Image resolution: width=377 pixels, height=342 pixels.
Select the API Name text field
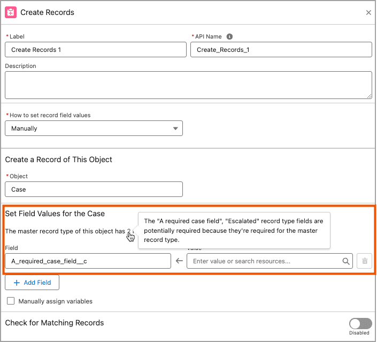point(281,50)
